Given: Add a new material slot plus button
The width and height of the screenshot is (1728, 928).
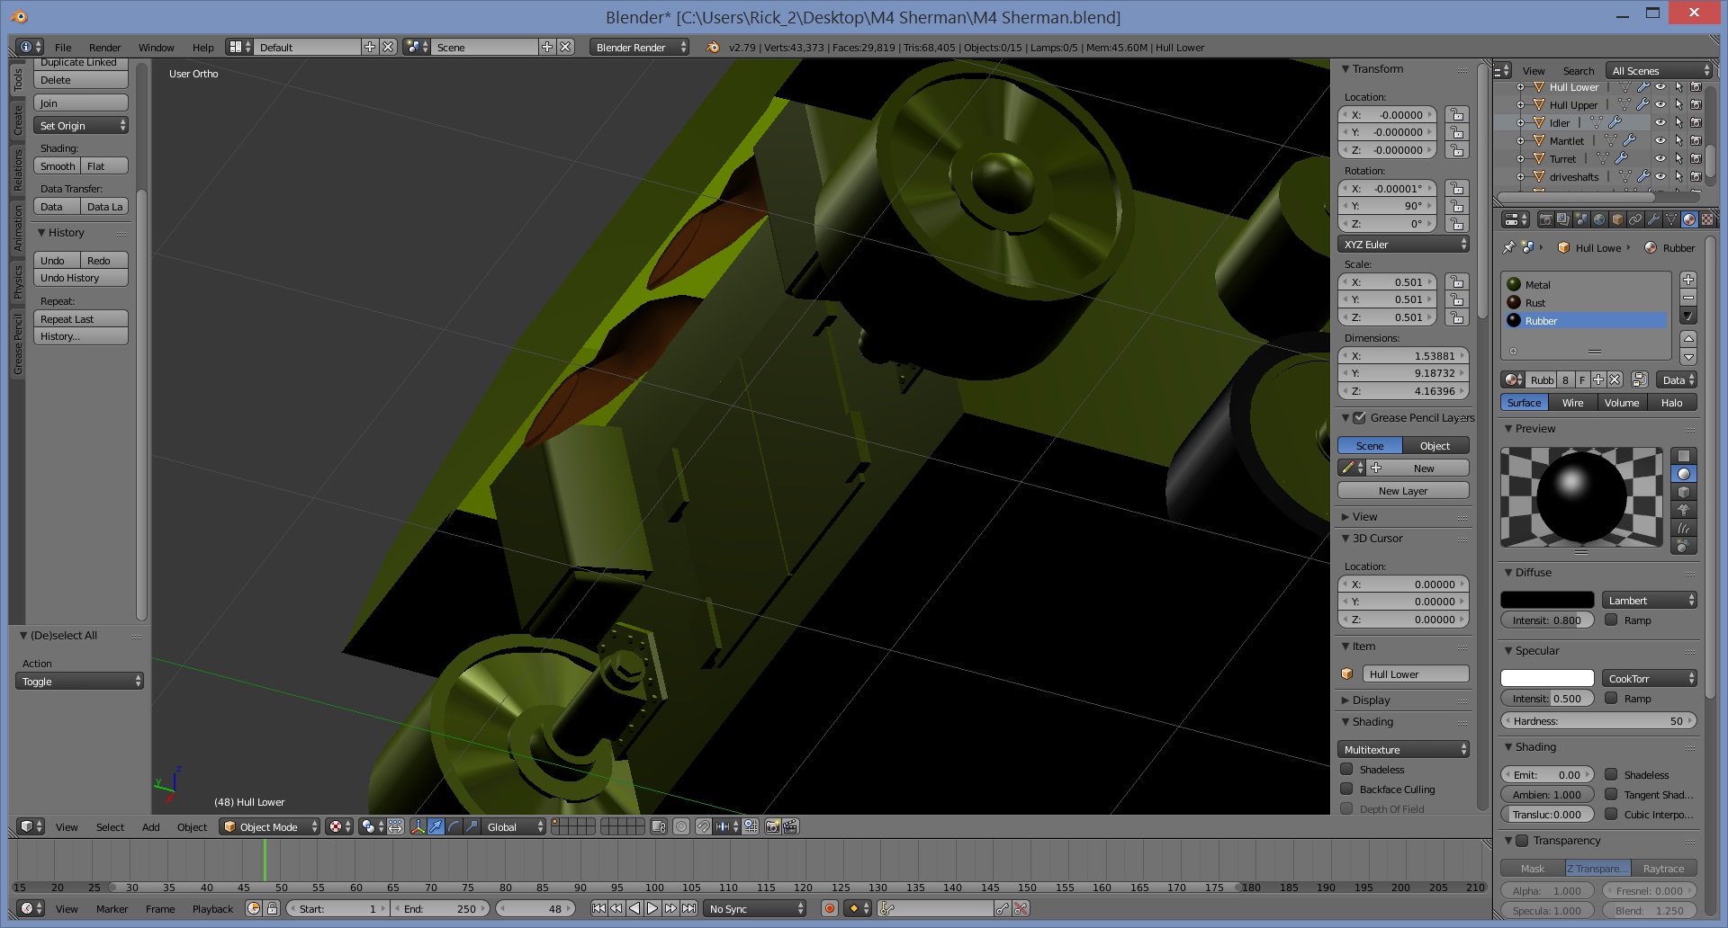Looking at the screenshot, I should (1688, 280).
